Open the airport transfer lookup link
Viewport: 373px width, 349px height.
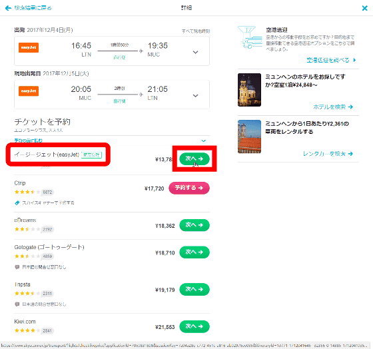331,60
